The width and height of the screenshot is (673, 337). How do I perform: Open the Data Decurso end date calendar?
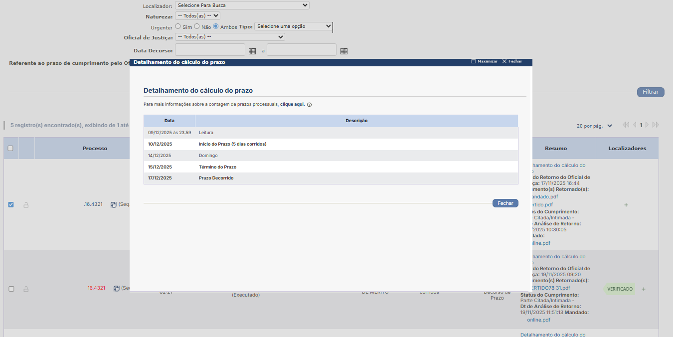click(x=343, y=51)
